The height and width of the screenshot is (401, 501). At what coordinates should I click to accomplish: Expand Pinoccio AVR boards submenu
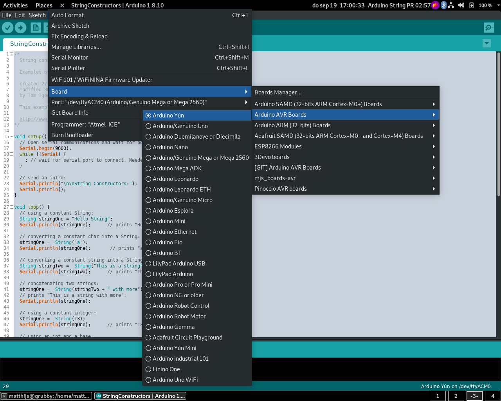346,189
